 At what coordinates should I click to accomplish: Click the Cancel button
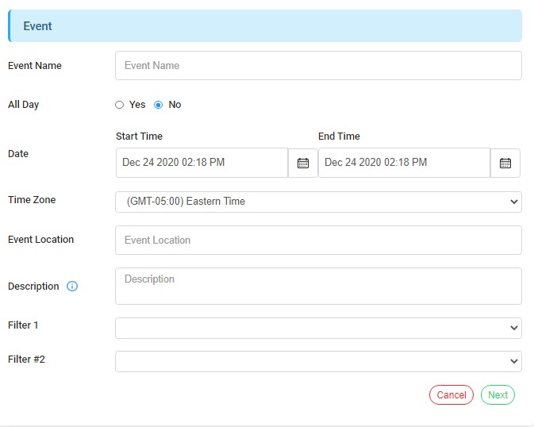click(451, 394)
